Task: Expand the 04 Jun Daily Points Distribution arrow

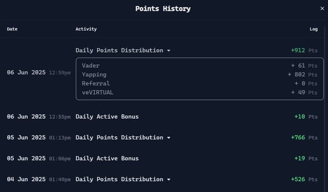Action: click(x=169, y=180)
